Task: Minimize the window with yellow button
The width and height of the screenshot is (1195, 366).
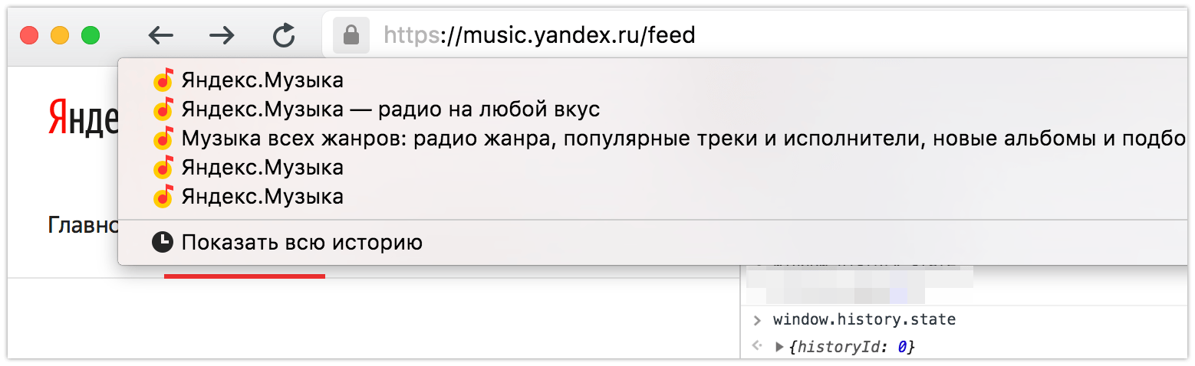Action: (60, 35)
